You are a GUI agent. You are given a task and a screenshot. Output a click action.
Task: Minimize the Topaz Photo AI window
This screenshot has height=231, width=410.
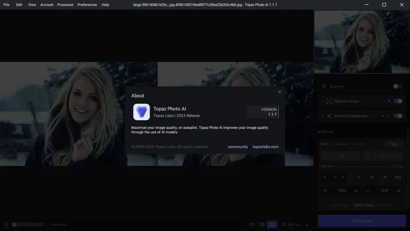(367, 5)
